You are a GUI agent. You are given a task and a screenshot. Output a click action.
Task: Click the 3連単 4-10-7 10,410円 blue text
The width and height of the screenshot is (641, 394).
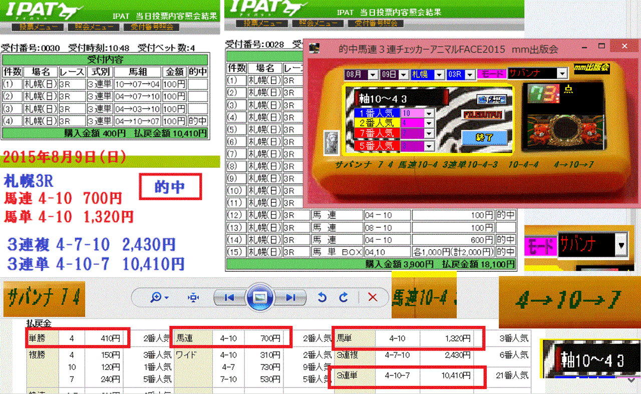pos(96,263)
